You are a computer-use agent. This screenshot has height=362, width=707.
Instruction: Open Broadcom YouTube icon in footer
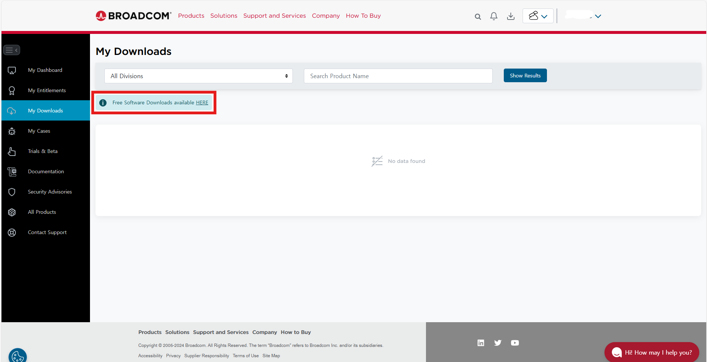[515, 343]
